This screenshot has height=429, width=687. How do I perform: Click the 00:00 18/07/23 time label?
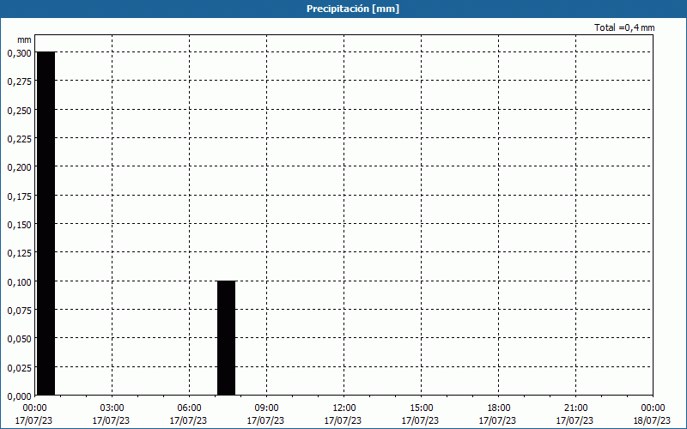pyautogui.click(x=652, y=414)
